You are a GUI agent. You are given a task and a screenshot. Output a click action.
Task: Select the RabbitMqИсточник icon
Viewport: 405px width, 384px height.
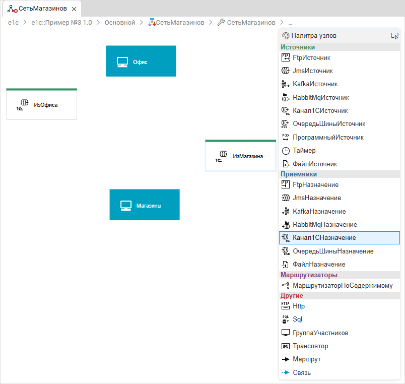point(286,97)
